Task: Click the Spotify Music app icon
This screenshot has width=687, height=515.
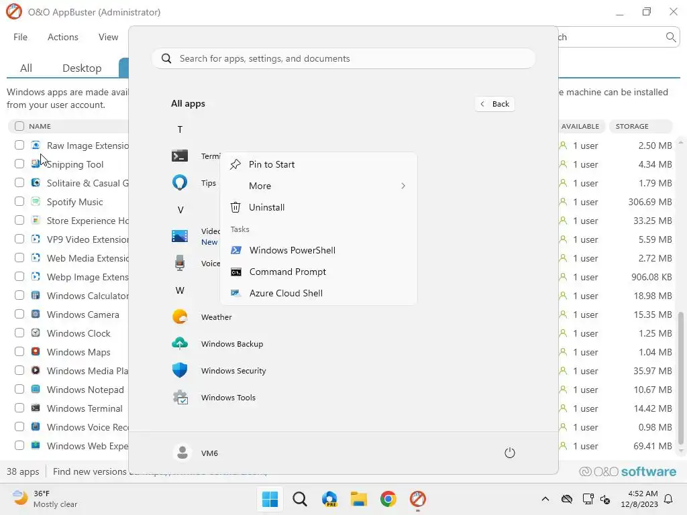Action: click(x=36, y=201)
